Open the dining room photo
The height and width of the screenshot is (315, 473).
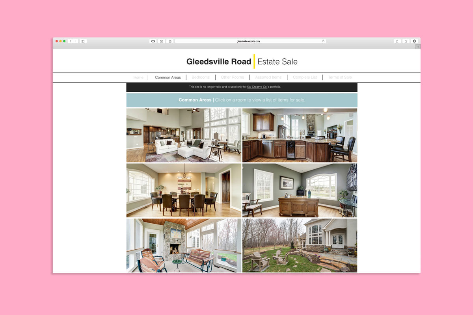[x=184, y=191]
